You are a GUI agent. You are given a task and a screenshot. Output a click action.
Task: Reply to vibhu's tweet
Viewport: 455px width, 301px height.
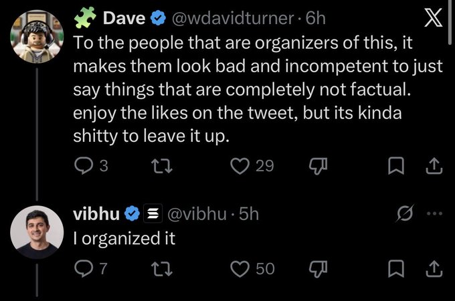90,268
